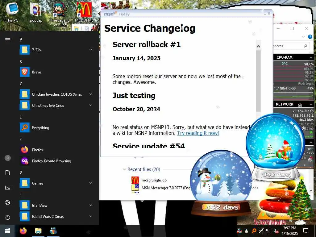Click the network tray icon
Screen dimensions: 316x237
(x=269, y=231)
